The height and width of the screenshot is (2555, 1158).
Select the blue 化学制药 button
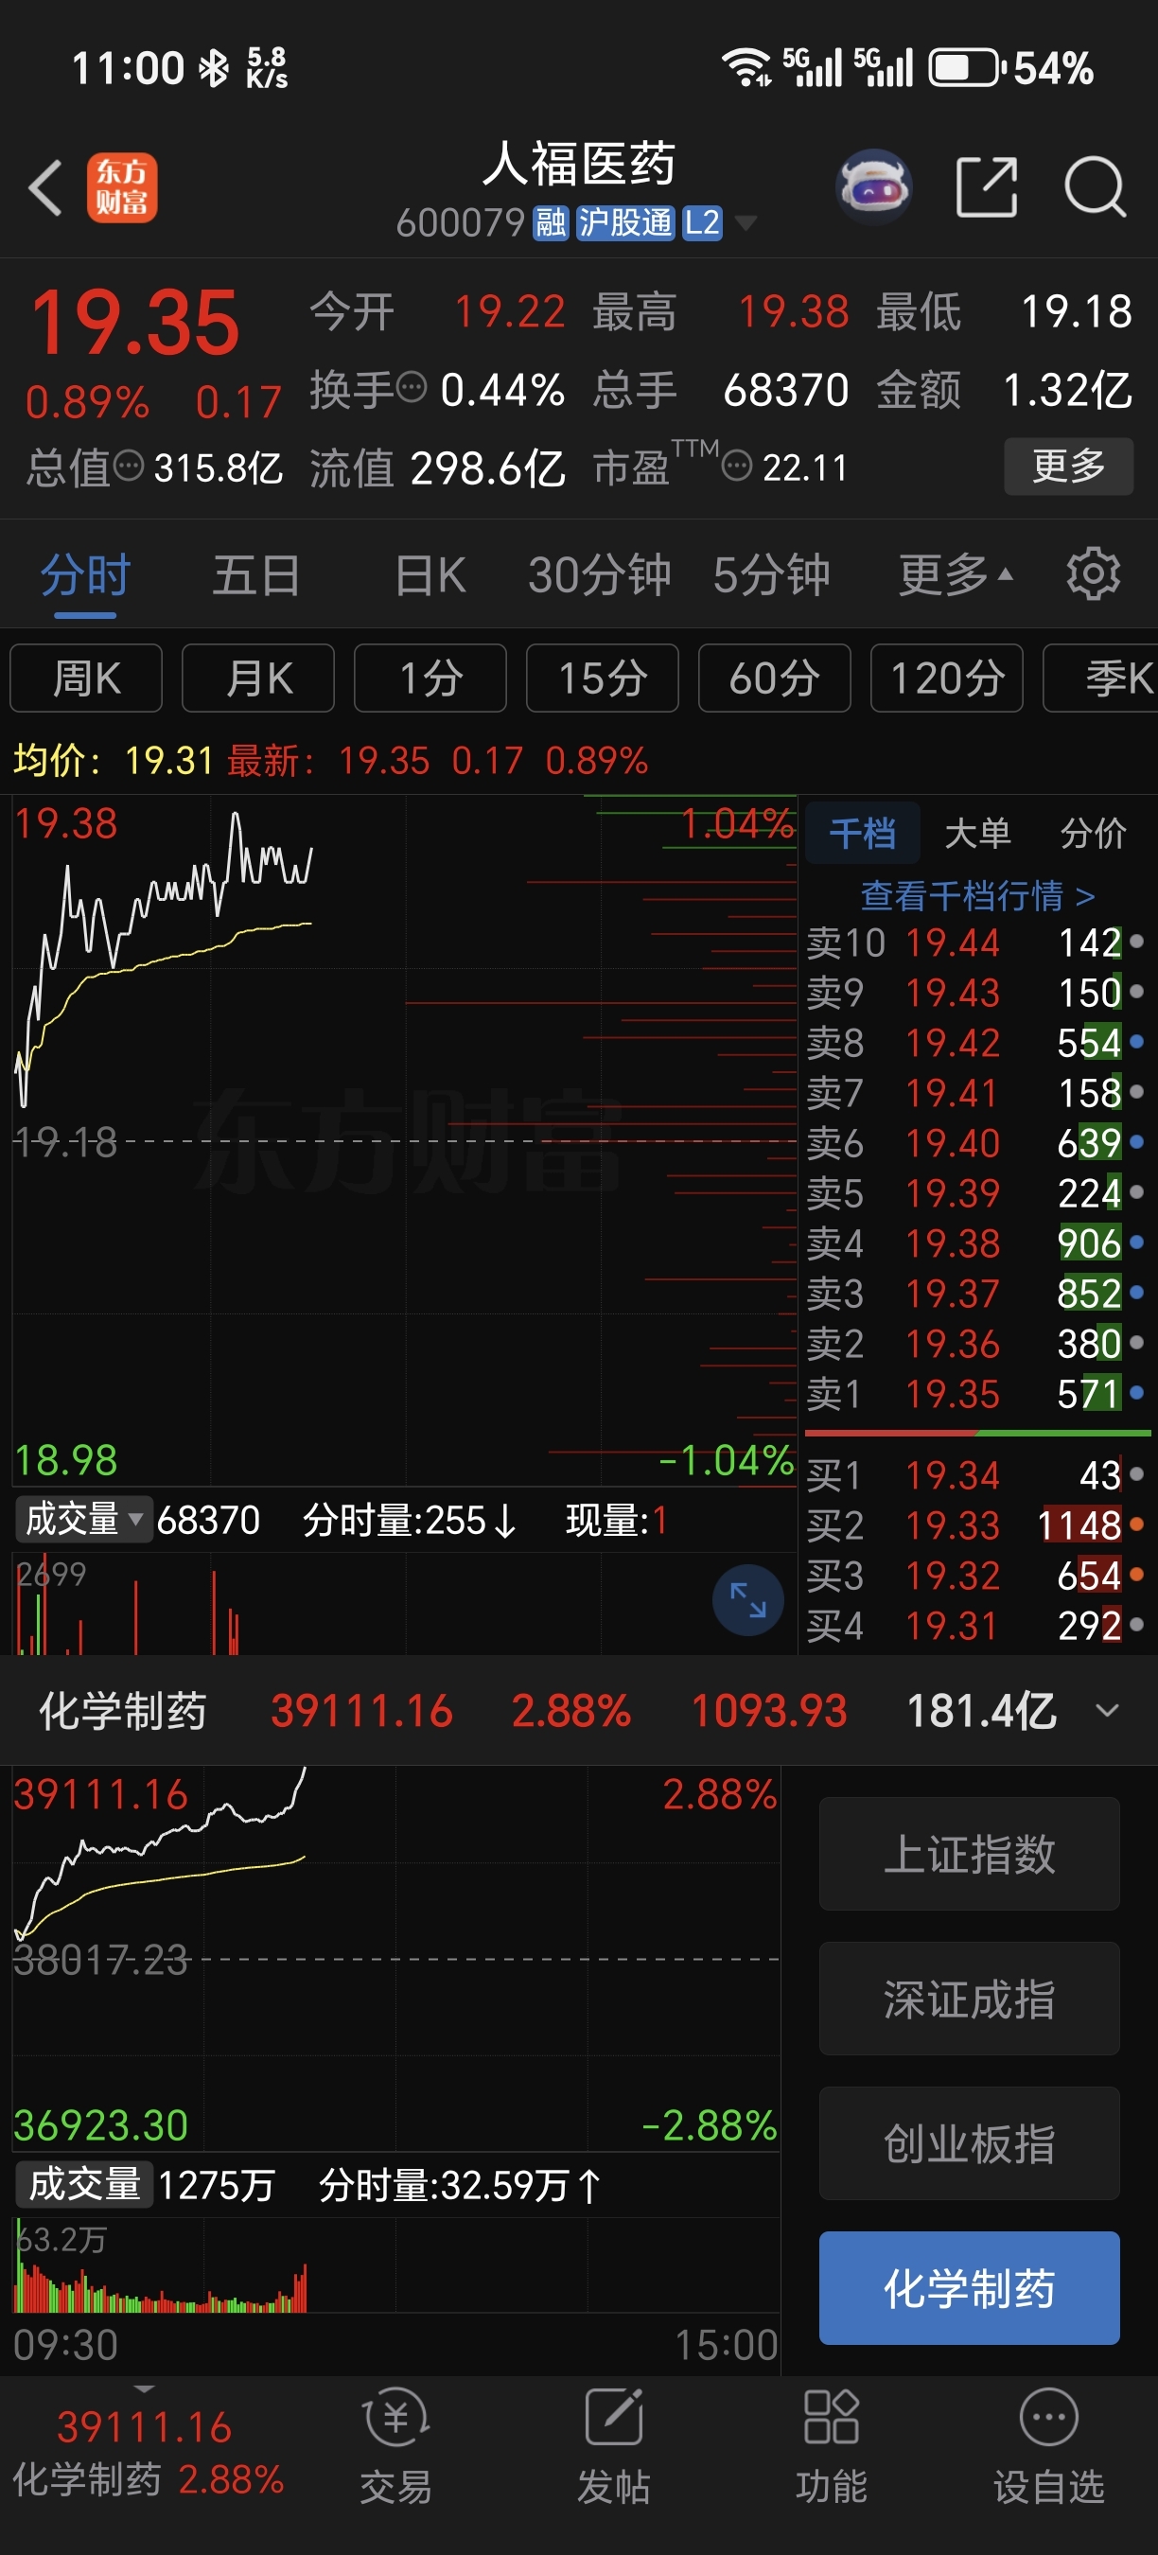970,2288
